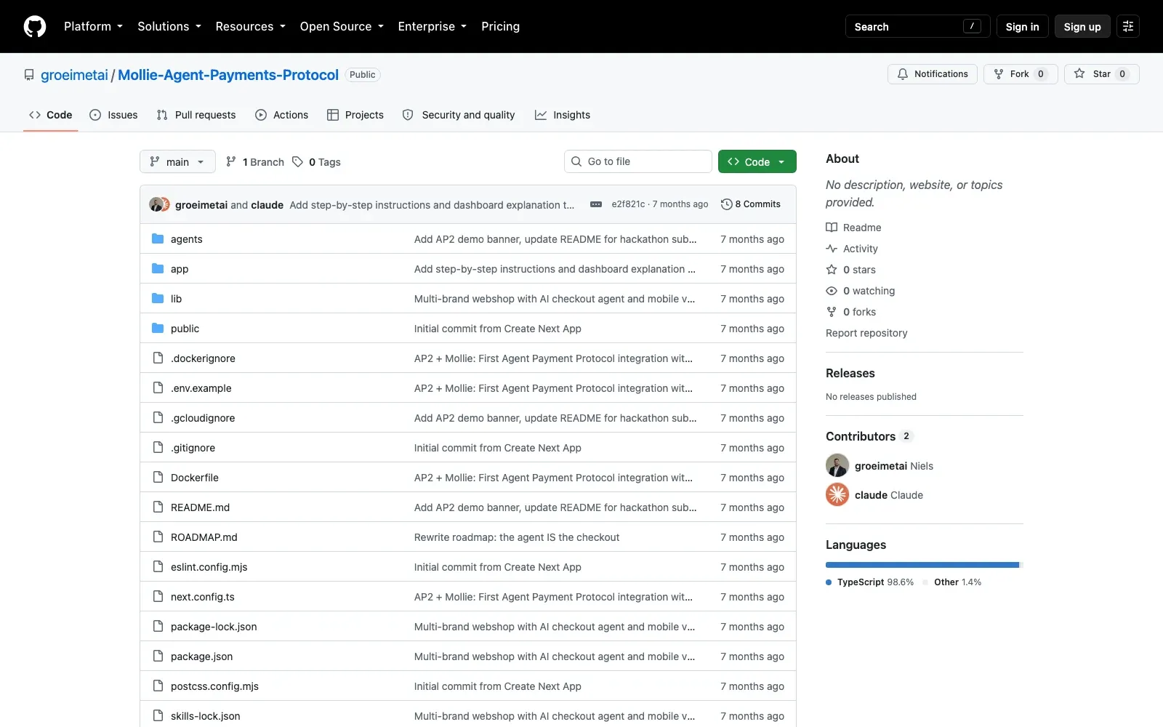This screenshot has width=1163, height=727.
Task: Switch to the Pull requests tab
Action: [196, 115]
